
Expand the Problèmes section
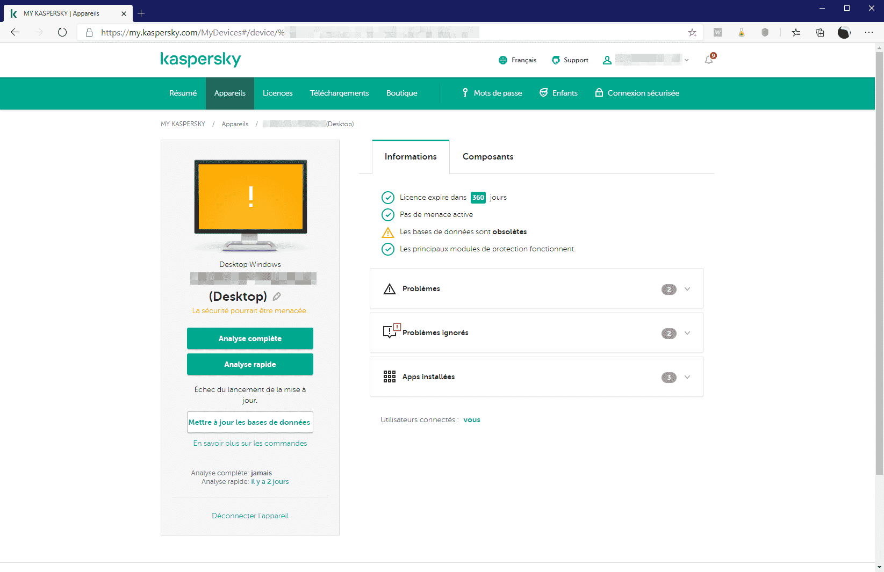tap(687, 289)
